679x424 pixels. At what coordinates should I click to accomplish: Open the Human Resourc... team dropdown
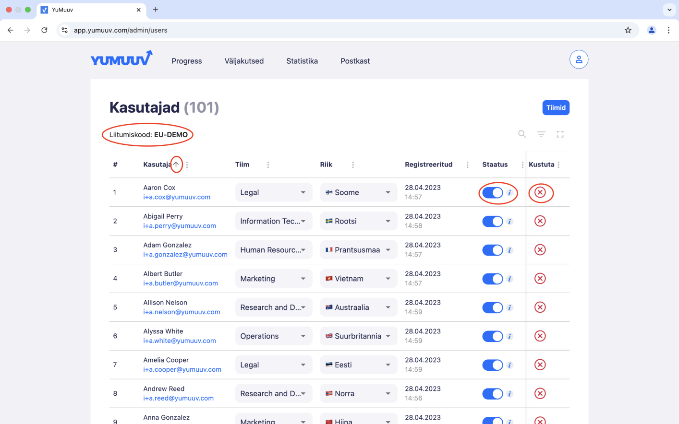click(274, 250)
